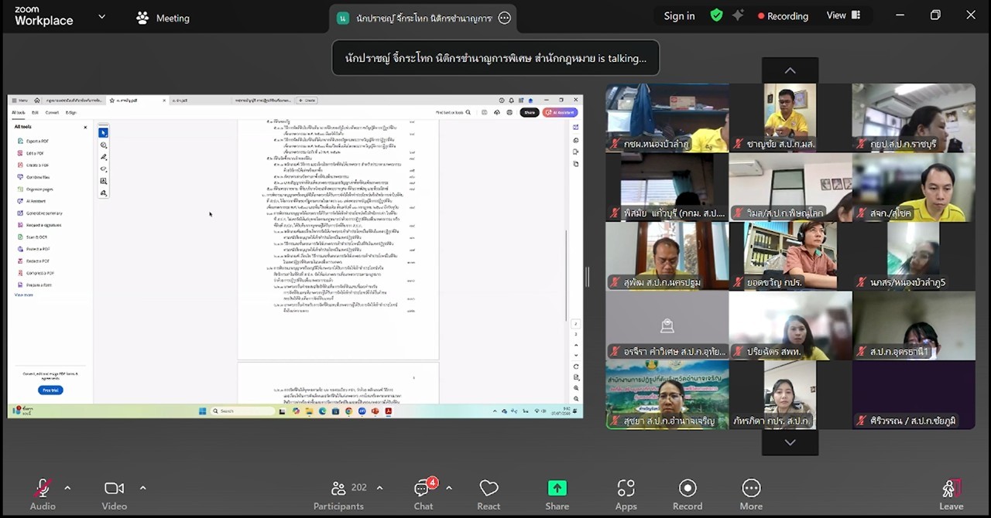Image resolution: width=991 pixels, height=518 pixels.
Task: Expand the Participants options caret
Action: pos(379,488)
